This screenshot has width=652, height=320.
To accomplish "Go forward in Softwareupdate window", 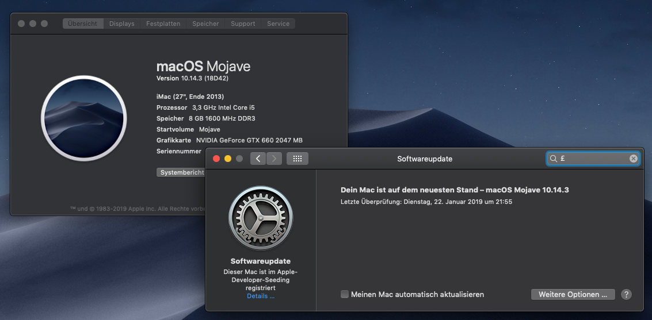I will click(274, 159).
